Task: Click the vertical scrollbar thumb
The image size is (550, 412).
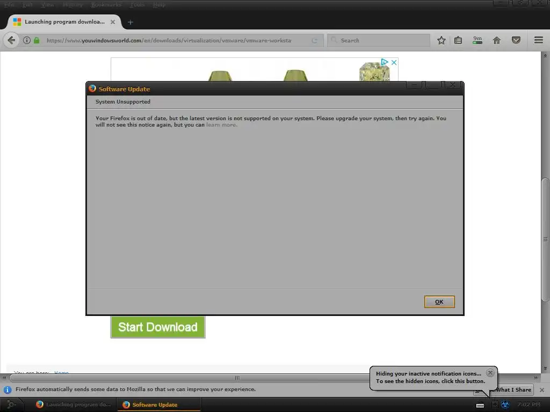Action: [x=545, y=240]
